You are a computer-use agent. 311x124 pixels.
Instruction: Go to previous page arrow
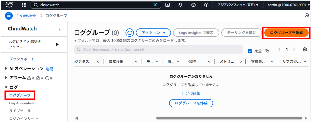(x=280, y=50)
